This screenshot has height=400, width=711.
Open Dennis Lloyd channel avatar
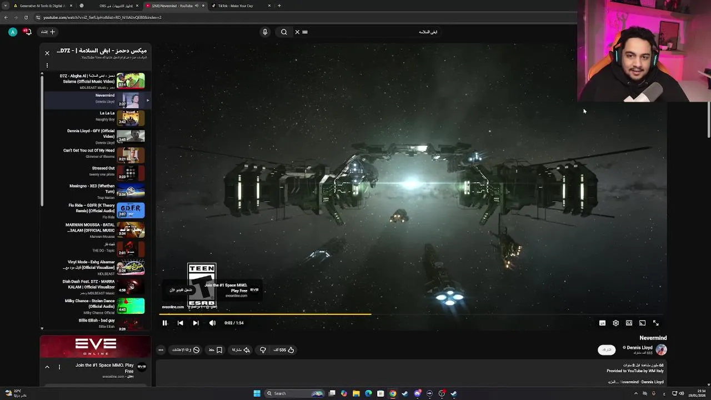pos(661,349)
